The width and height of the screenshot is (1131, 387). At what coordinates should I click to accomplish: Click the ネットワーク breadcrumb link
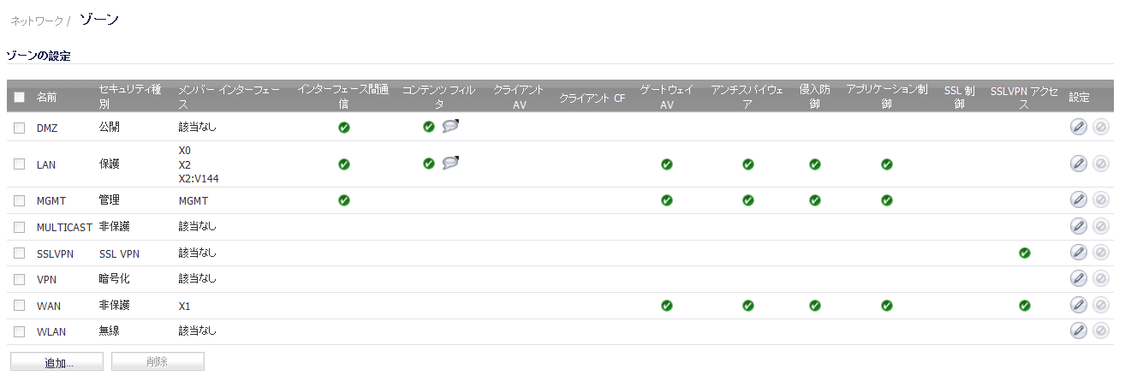pos(37,21)
